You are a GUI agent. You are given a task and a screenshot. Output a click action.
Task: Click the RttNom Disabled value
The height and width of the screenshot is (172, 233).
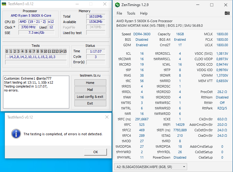[222, 97]
